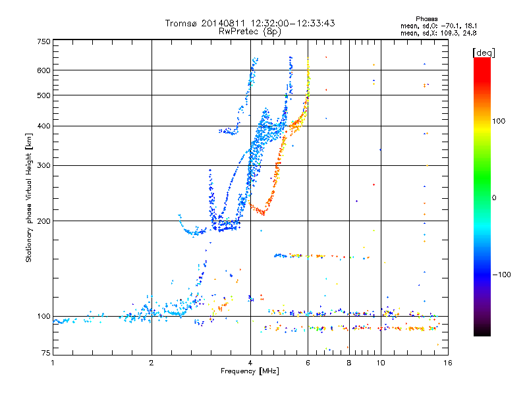Click the y-axis label '400'
Viewport: 527px width, 395px height.
[x=43, y=126]
